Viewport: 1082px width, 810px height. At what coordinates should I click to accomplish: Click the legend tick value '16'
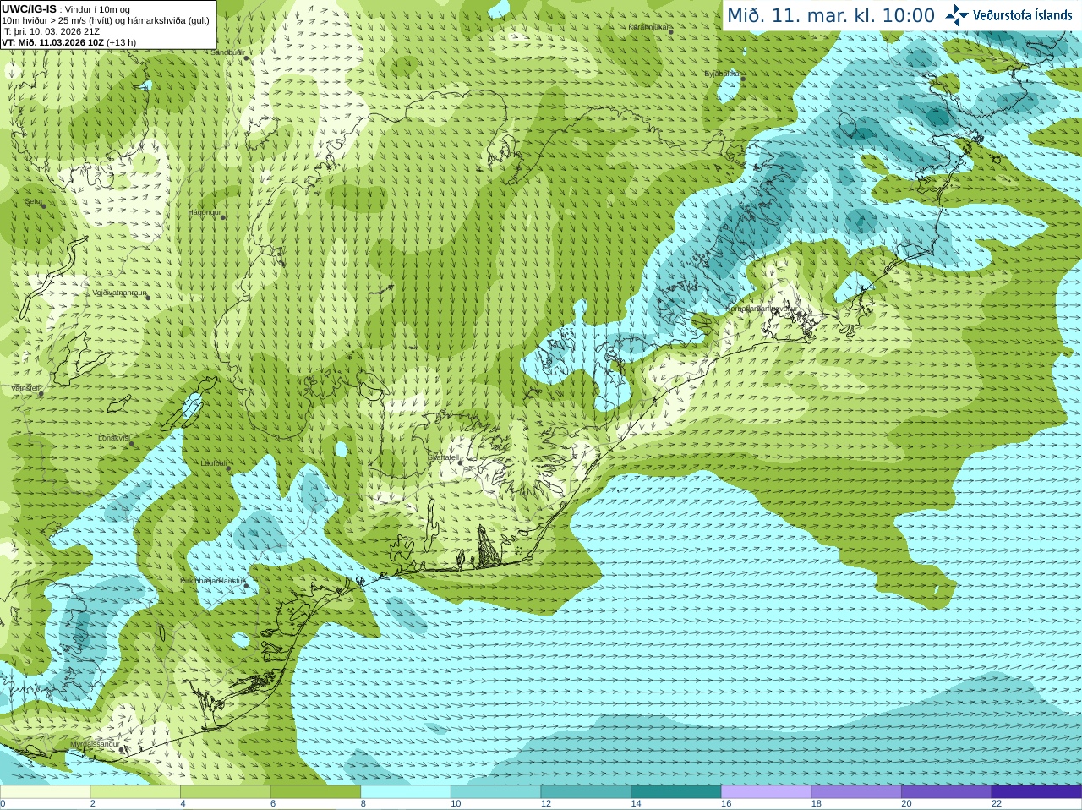click(726, 804)
